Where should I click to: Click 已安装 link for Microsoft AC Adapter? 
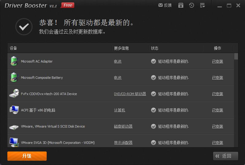coord(217,61)
